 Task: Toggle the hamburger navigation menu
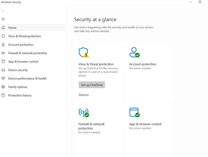point(3,19)
